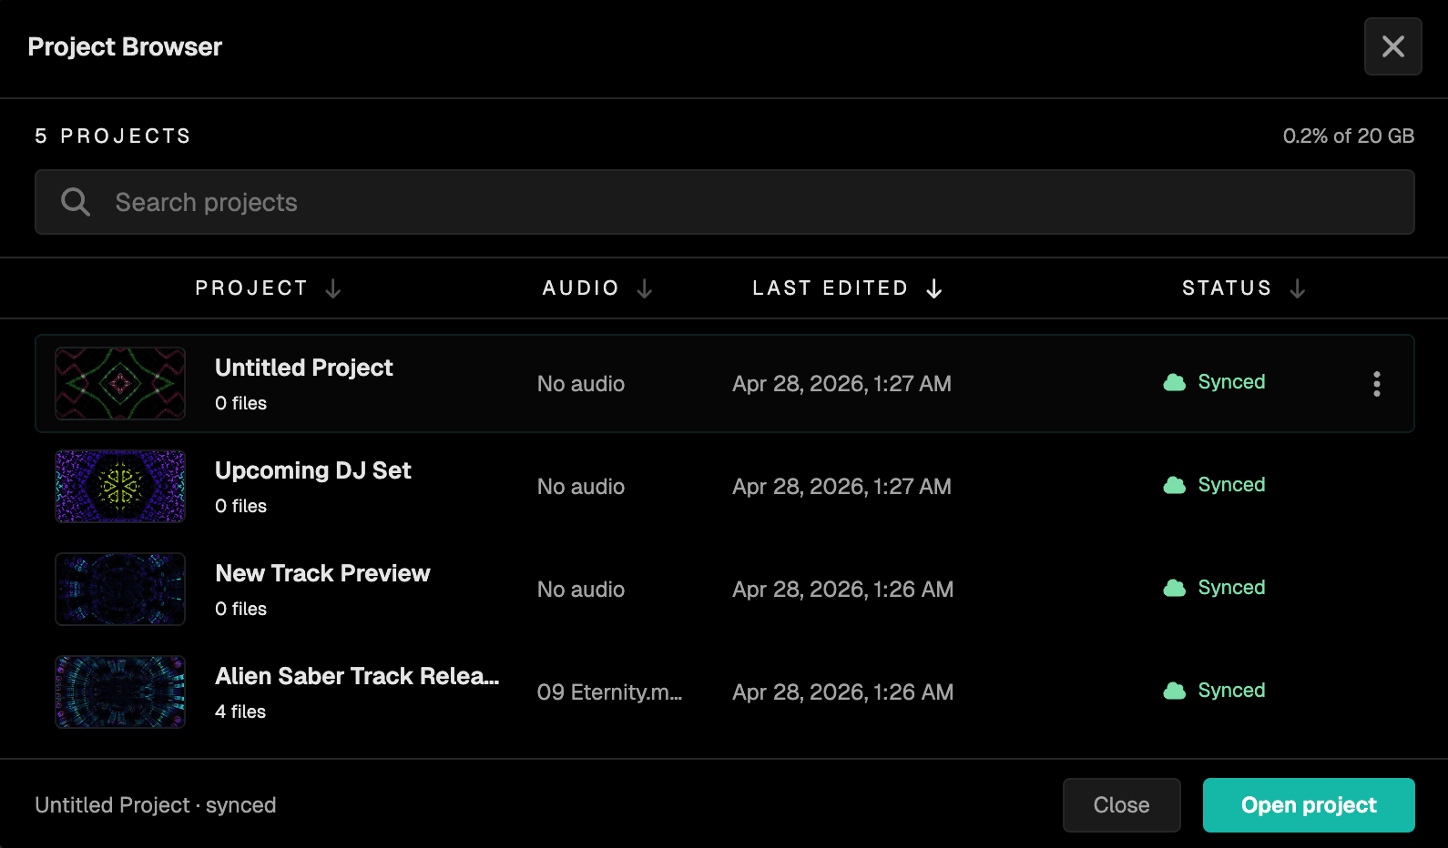Click the Untitled Project · synced status text

click(155, 805)
